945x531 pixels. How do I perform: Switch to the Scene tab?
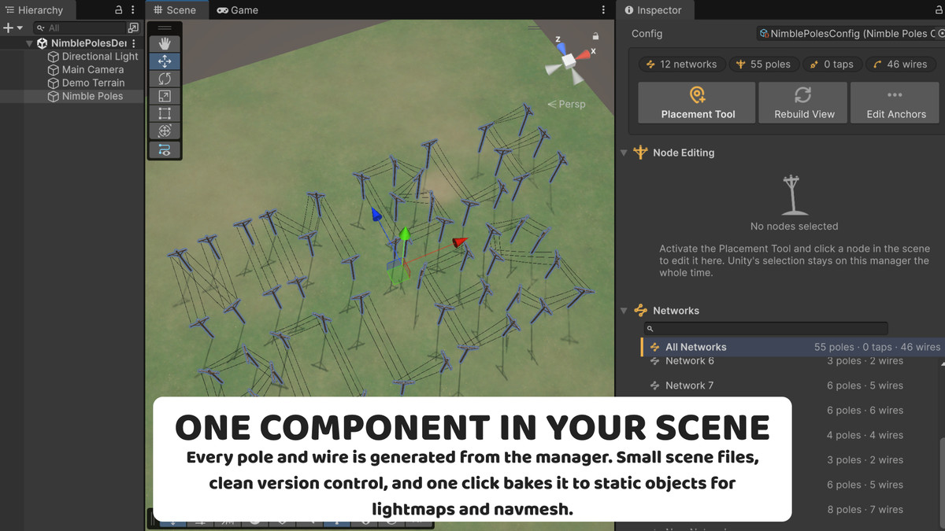175,10
